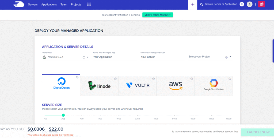The height and width of the screenshot is (138, 274).
Task: Click the pink gift icon
Action: 262,4
